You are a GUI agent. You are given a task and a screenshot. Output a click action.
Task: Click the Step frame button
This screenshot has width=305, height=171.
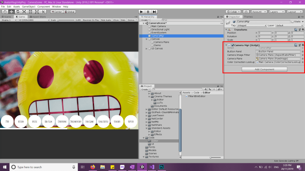(155, 12)
